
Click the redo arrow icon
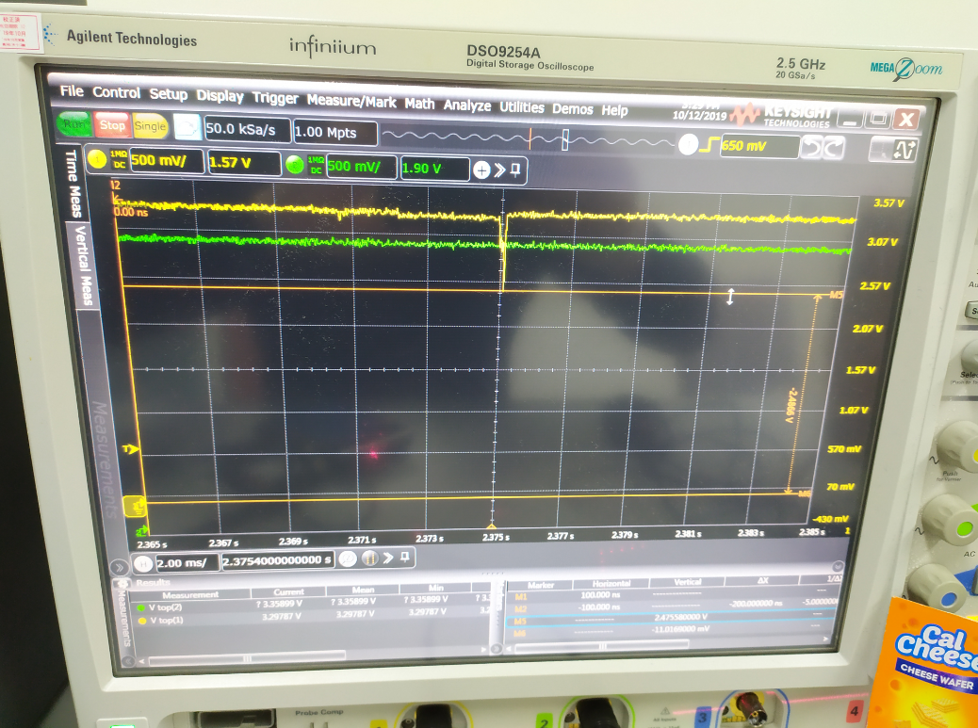(x=834, y=149)
